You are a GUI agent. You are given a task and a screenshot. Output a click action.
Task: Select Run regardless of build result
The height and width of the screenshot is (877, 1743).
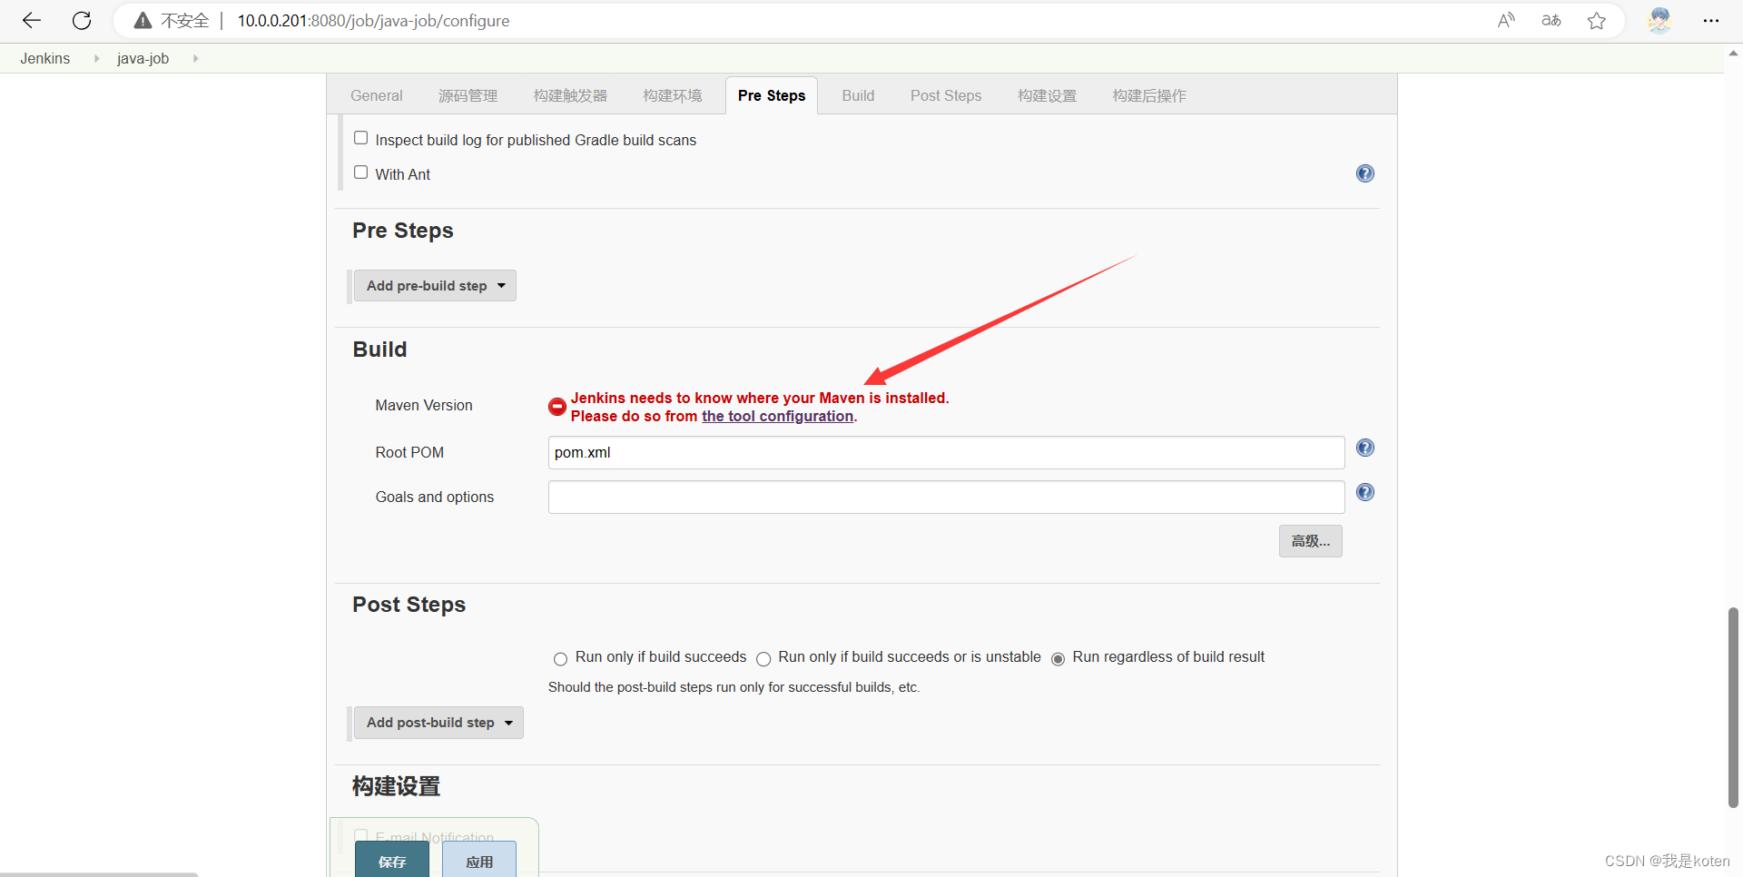[1058, 659]
